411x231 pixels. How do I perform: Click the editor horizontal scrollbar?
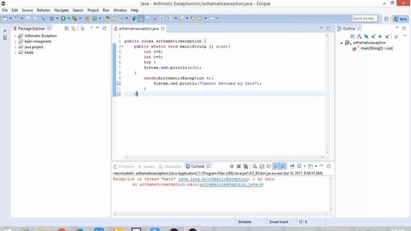pyautogui.click(x=224, y=157)
